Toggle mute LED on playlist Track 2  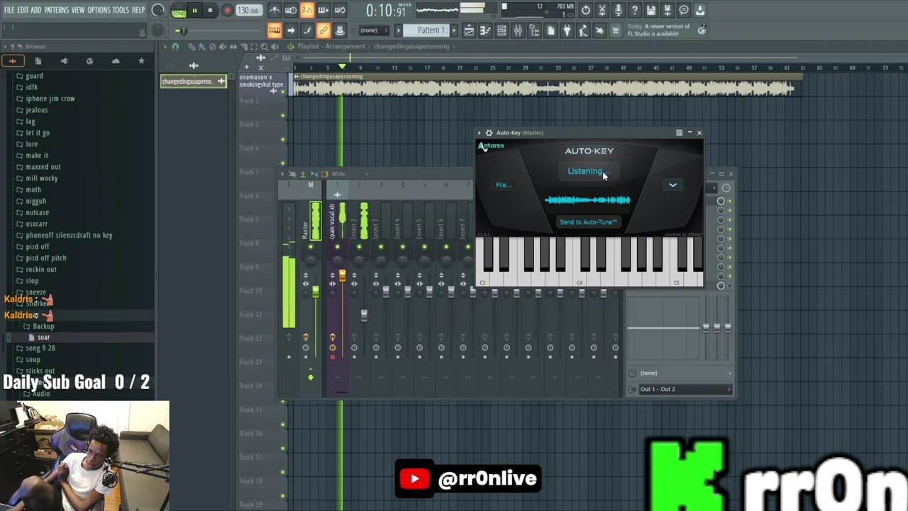coord(282,116)
